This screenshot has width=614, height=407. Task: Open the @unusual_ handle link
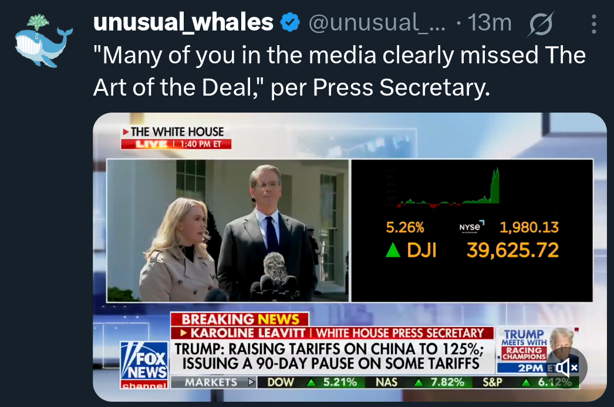(377, 22)
